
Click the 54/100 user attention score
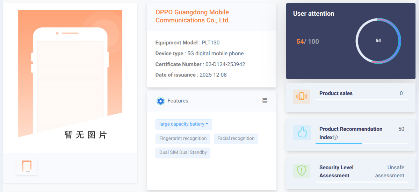(308, 42)
